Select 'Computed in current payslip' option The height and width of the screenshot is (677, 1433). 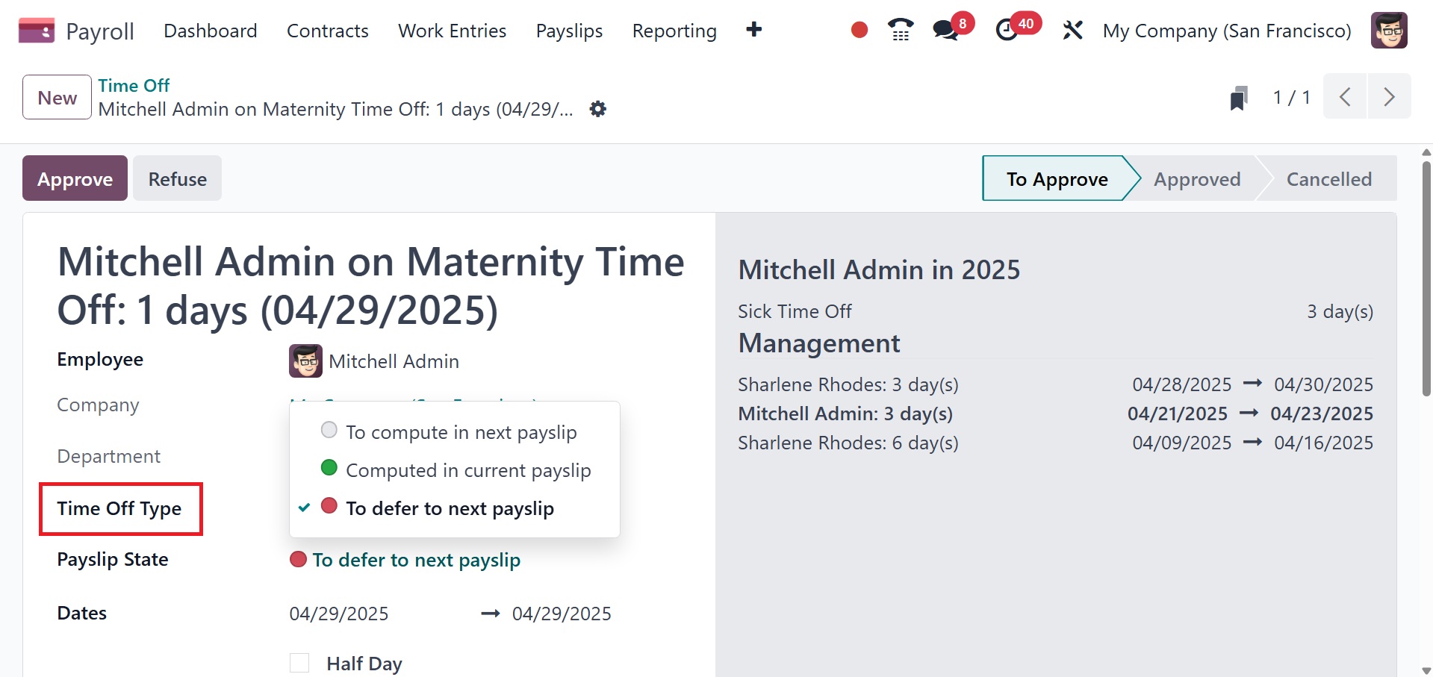click(467, 470)
